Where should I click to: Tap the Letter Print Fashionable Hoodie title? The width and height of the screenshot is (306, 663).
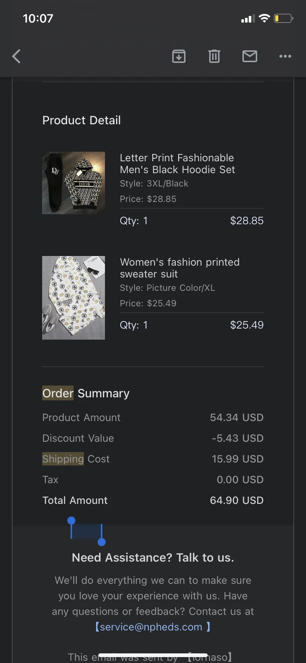[177, 164]
